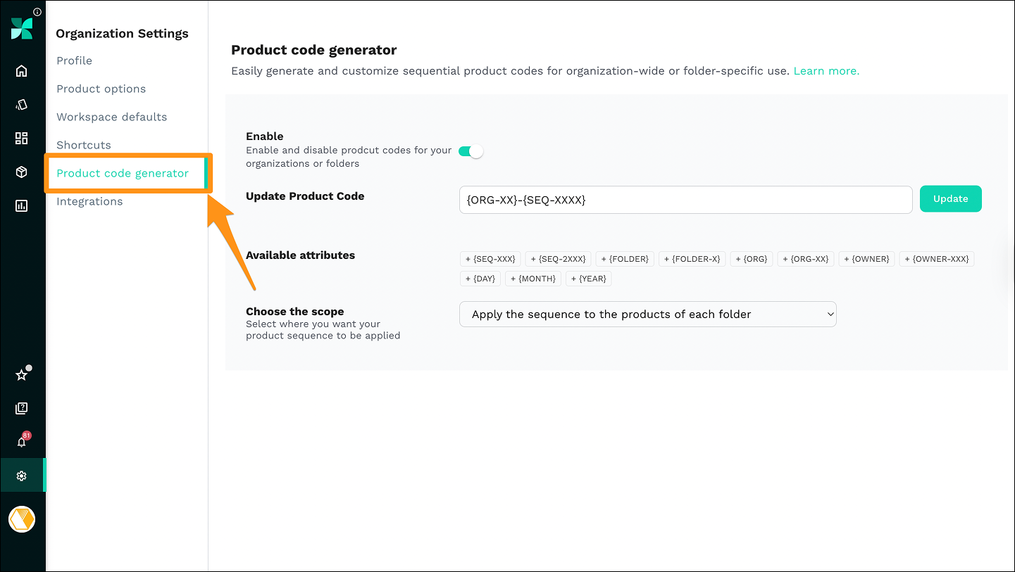This screenshot has width=1015, height=572.
Task: Add the {SEQ-2XXX} attribute chip
Action: [x=558, y=258]
